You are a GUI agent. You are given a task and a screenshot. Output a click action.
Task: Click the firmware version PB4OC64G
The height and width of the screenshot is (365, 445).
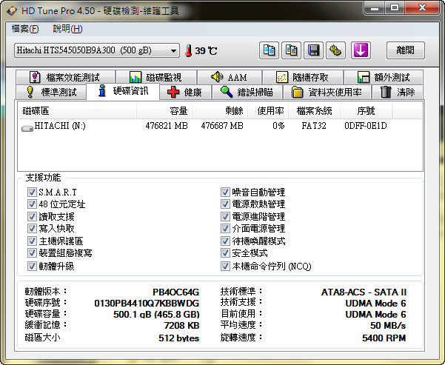tap(175, 292)
